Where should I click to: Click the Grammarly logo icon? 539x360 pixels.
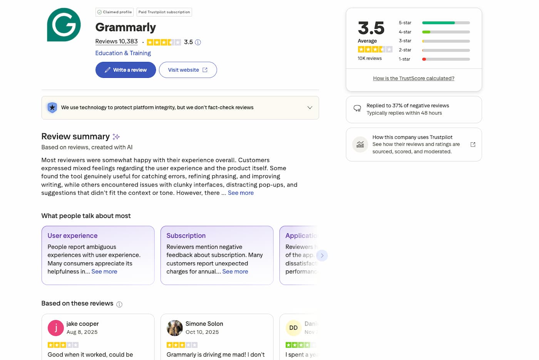click(x=64, y=24)
